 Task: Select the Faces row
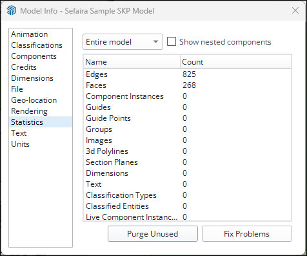(187, 85)
